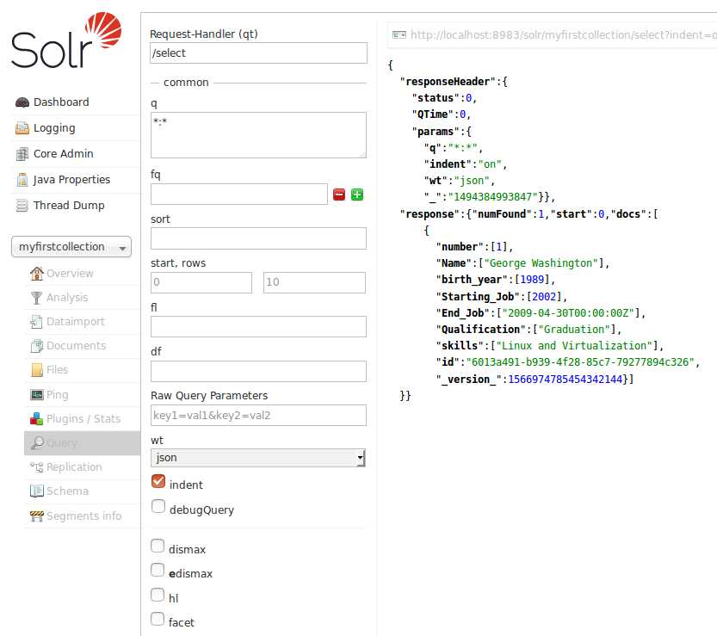Viewport: 717px width, 636px height.
Task: Click the fl field list input
Action: pos(258,326)
